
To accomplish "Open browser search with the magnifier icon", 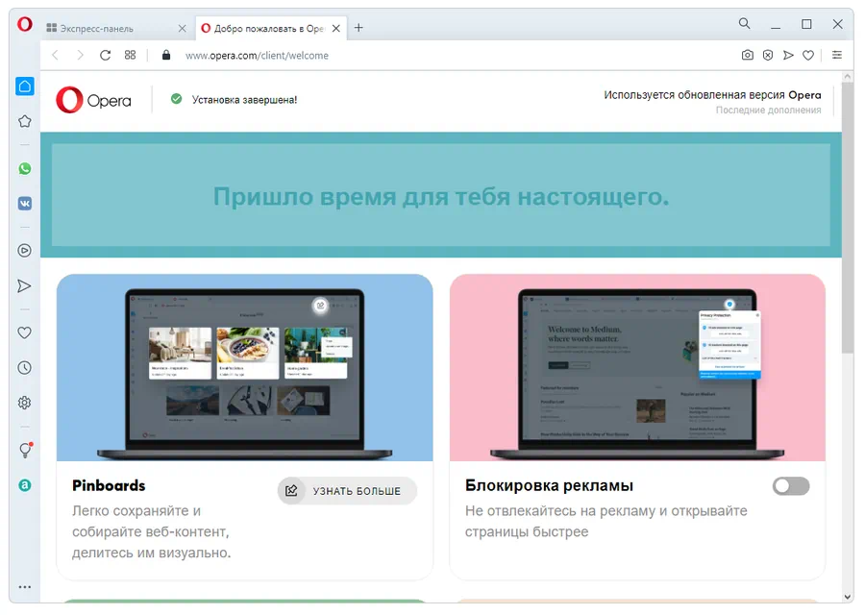I will pos(744,23).
